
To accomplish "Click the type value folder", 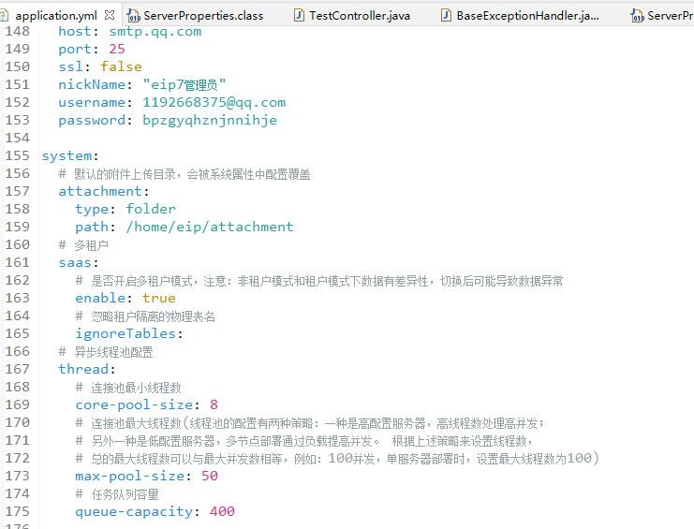I will pos(151,209).
